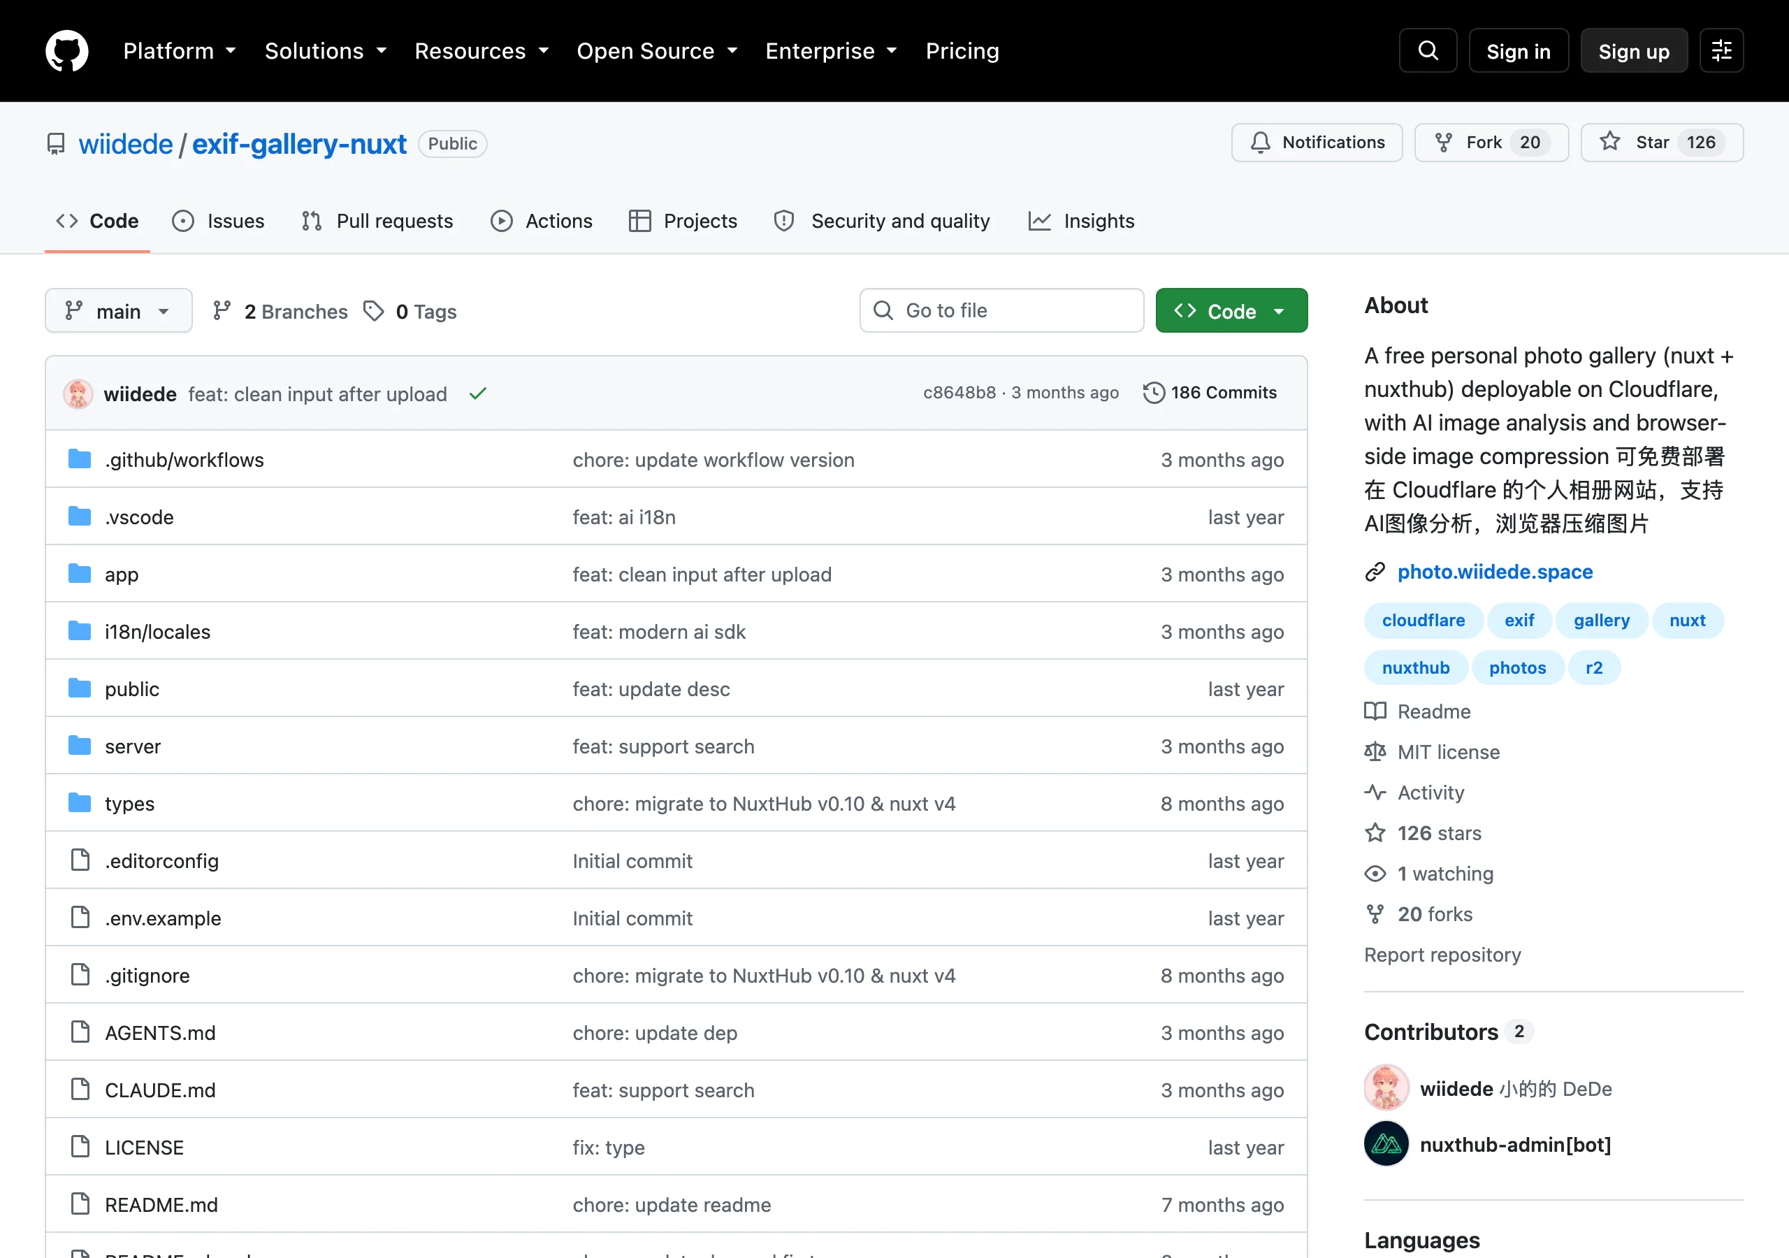Click the link icon beside photo.wiidede.space
The image size is (1789, 1258).
[1375, 572]
